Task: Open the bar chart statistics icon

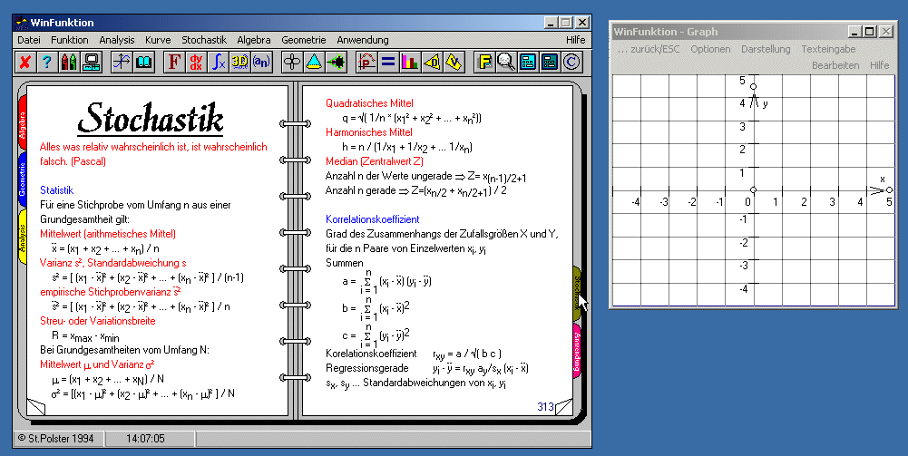Action: (411, 62)
